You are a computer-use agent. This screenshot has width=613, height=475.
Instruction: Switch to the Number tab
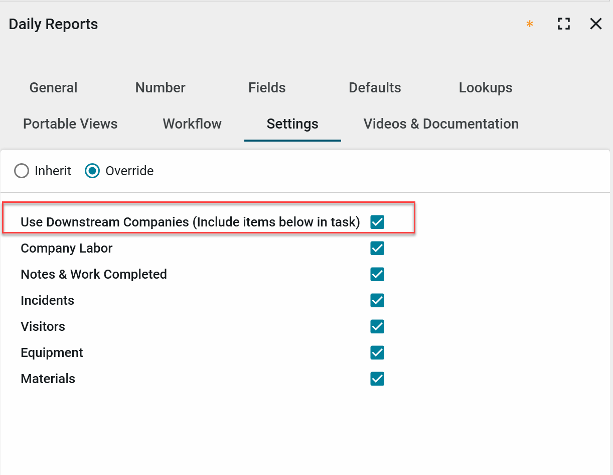pyautogui.click(x=160, y=87)
